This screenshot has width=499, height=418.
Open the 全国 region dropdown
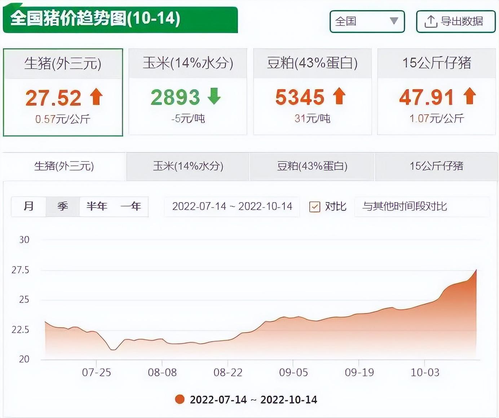click(x=367, y=22)
